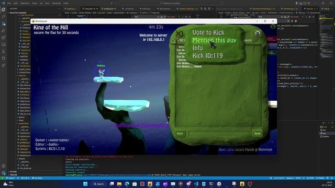335x188 pixels.
Task: Open Microsoft Edge from the taskbar
Action: 127,184
